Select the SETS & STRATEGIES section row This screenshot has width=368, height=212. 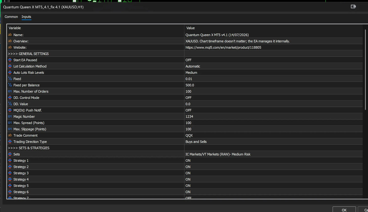click(x=185, y=148)
